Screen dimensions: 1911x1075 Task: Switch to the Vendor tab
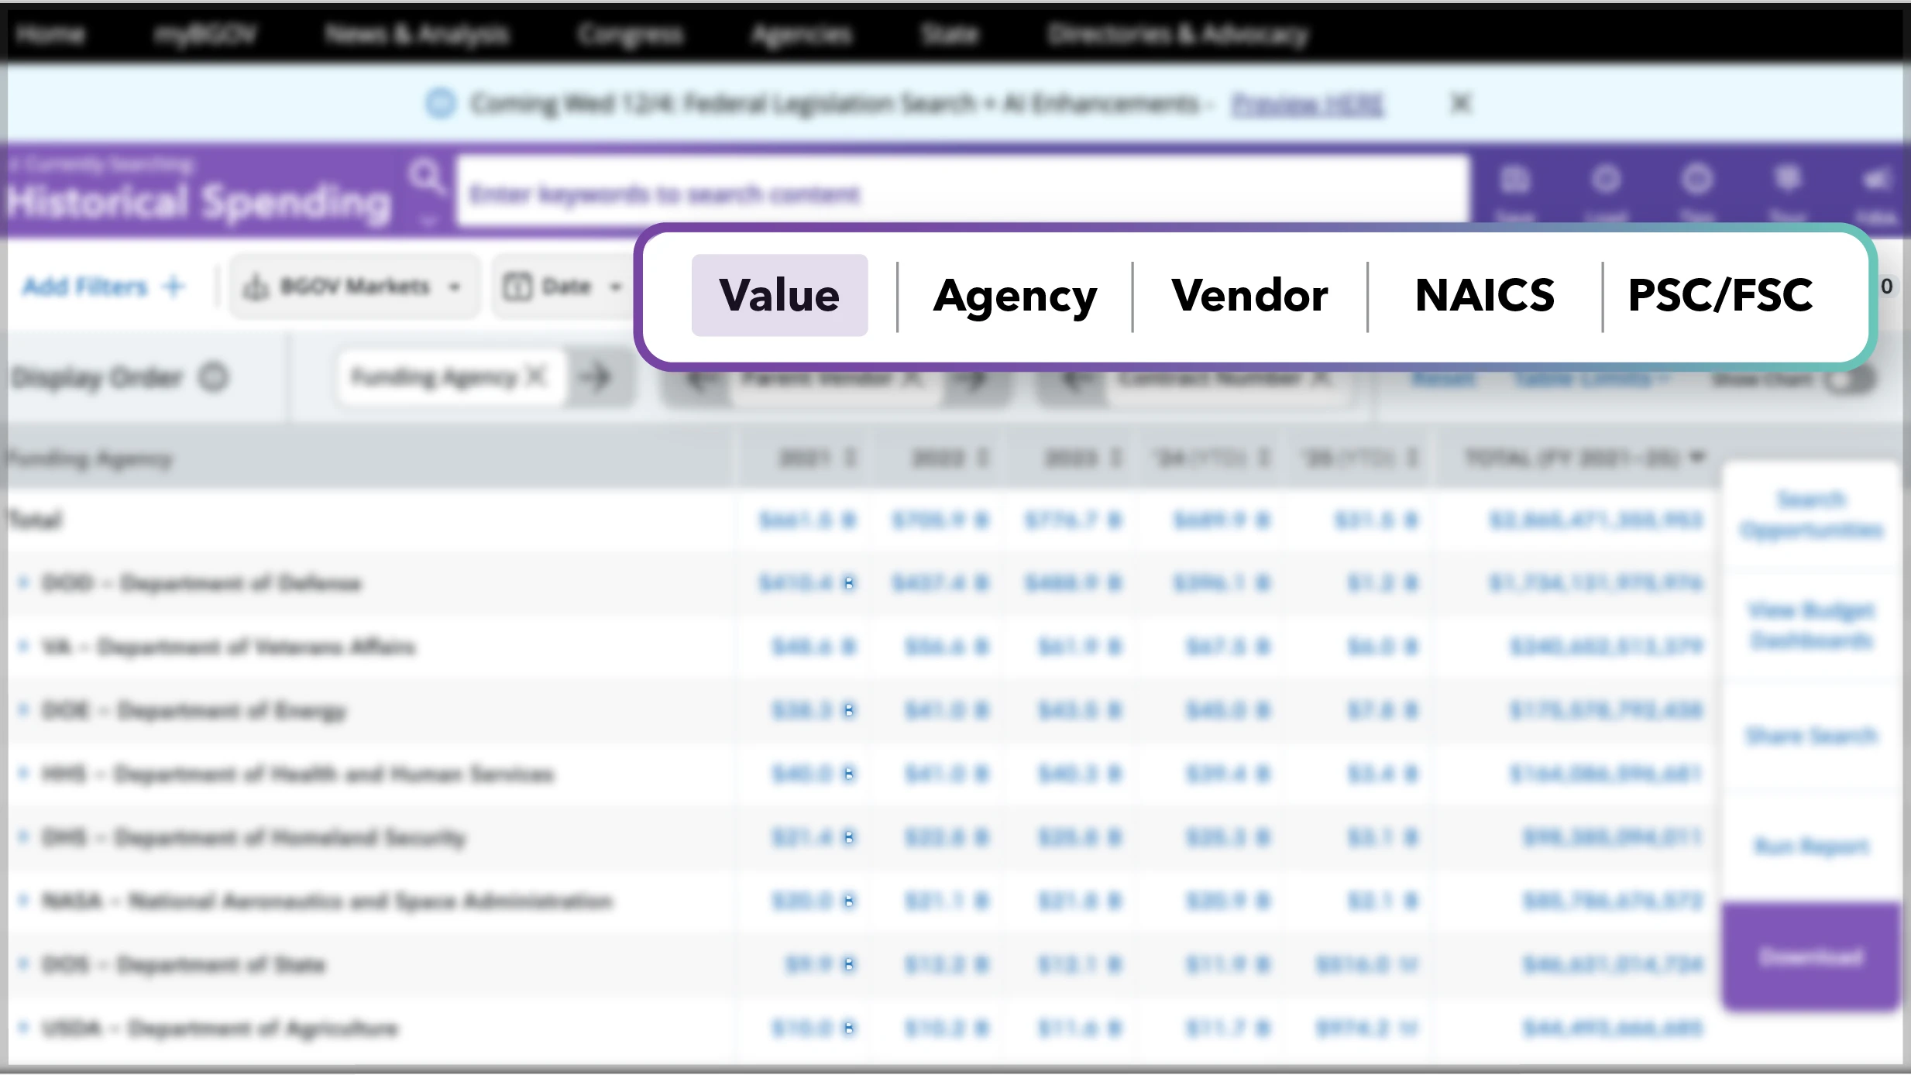tap(1249, 295)
